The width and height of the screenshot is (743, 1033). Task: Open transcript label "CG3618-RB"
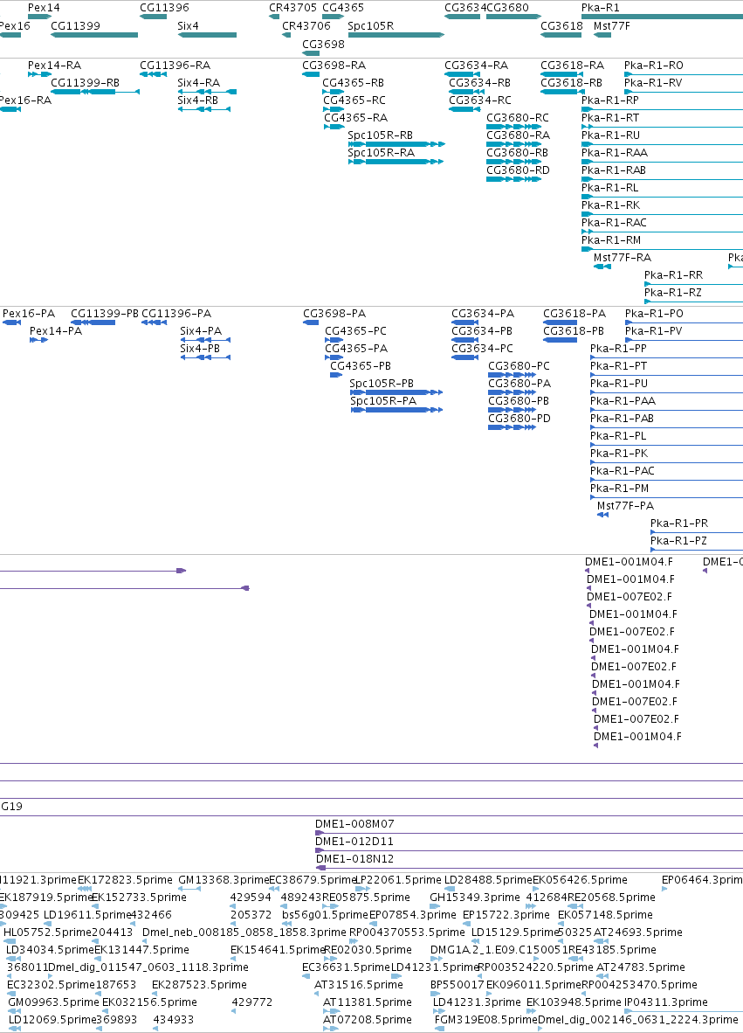click(x=571, y=83)
